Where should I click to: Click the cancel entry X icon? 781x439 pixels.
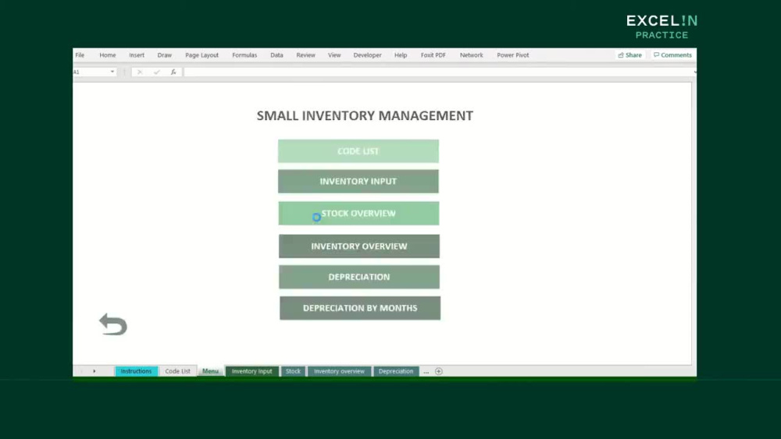tap(140, 72)
